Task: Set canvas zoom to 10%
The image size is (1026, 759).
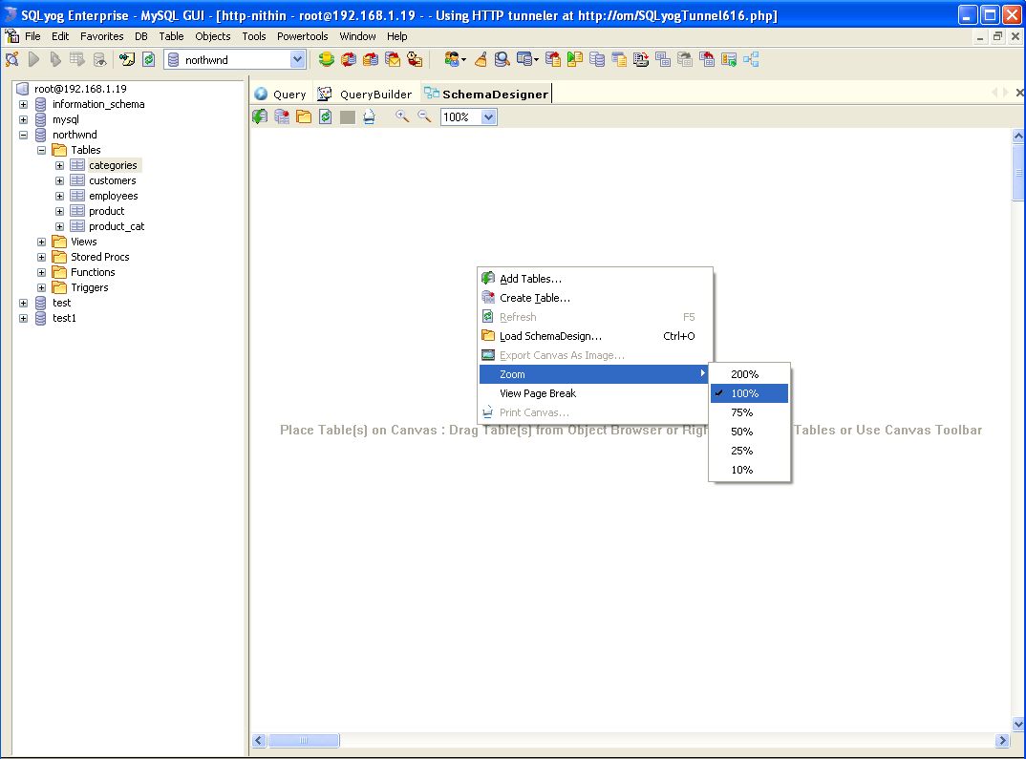Action: 749,470
